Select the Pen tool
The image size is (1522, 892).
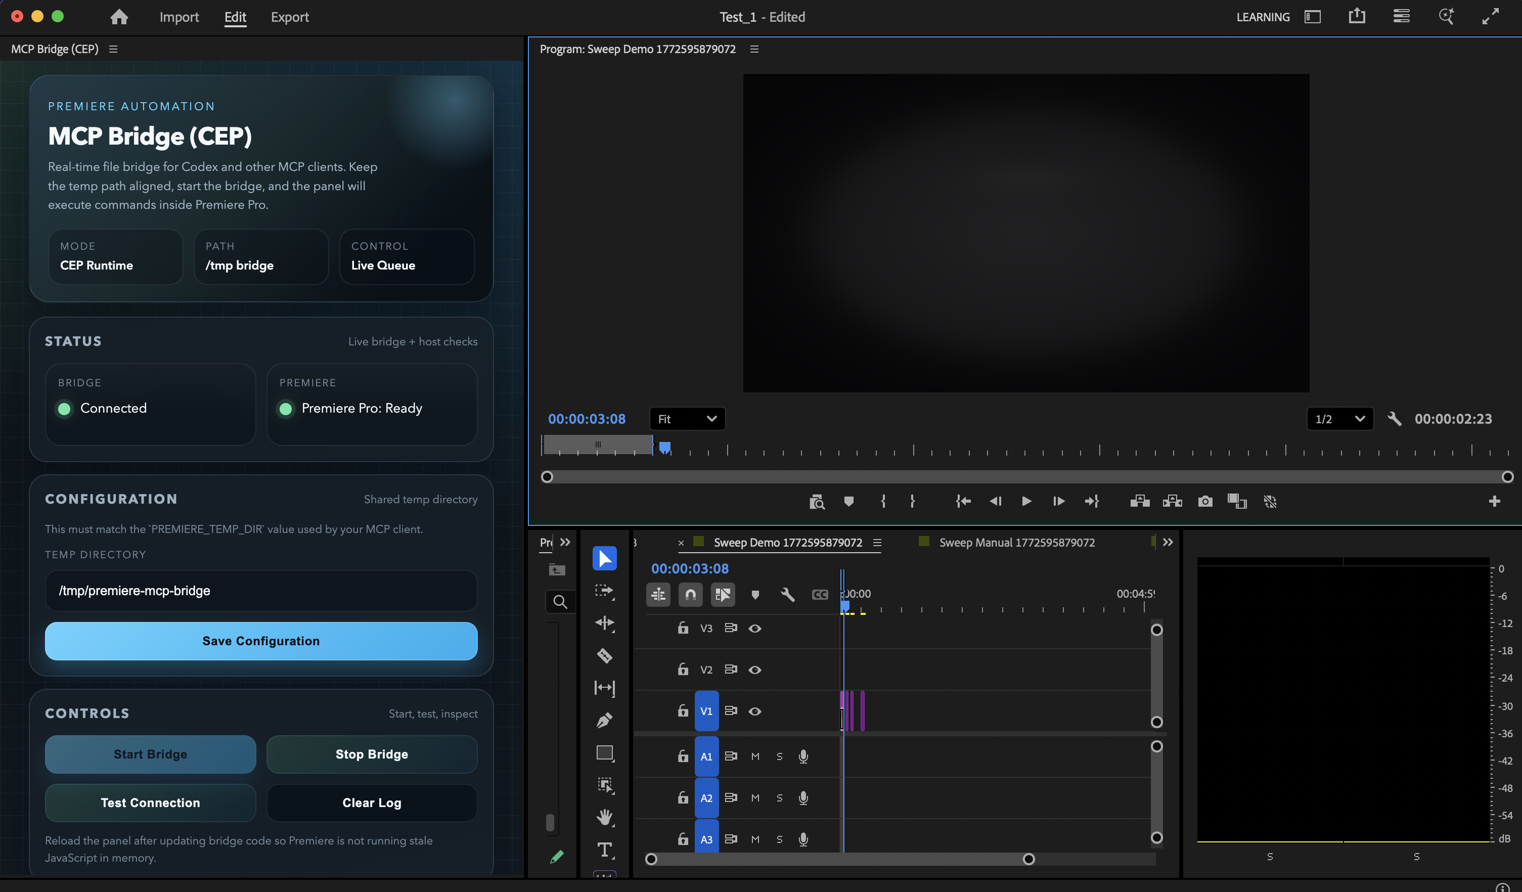click(x=604, y=720)
